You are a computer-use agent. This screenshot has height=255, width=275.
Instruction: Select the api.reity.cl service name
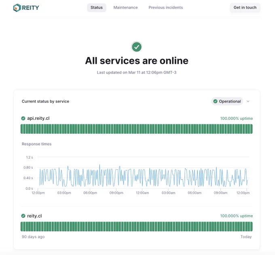[38, 118]
